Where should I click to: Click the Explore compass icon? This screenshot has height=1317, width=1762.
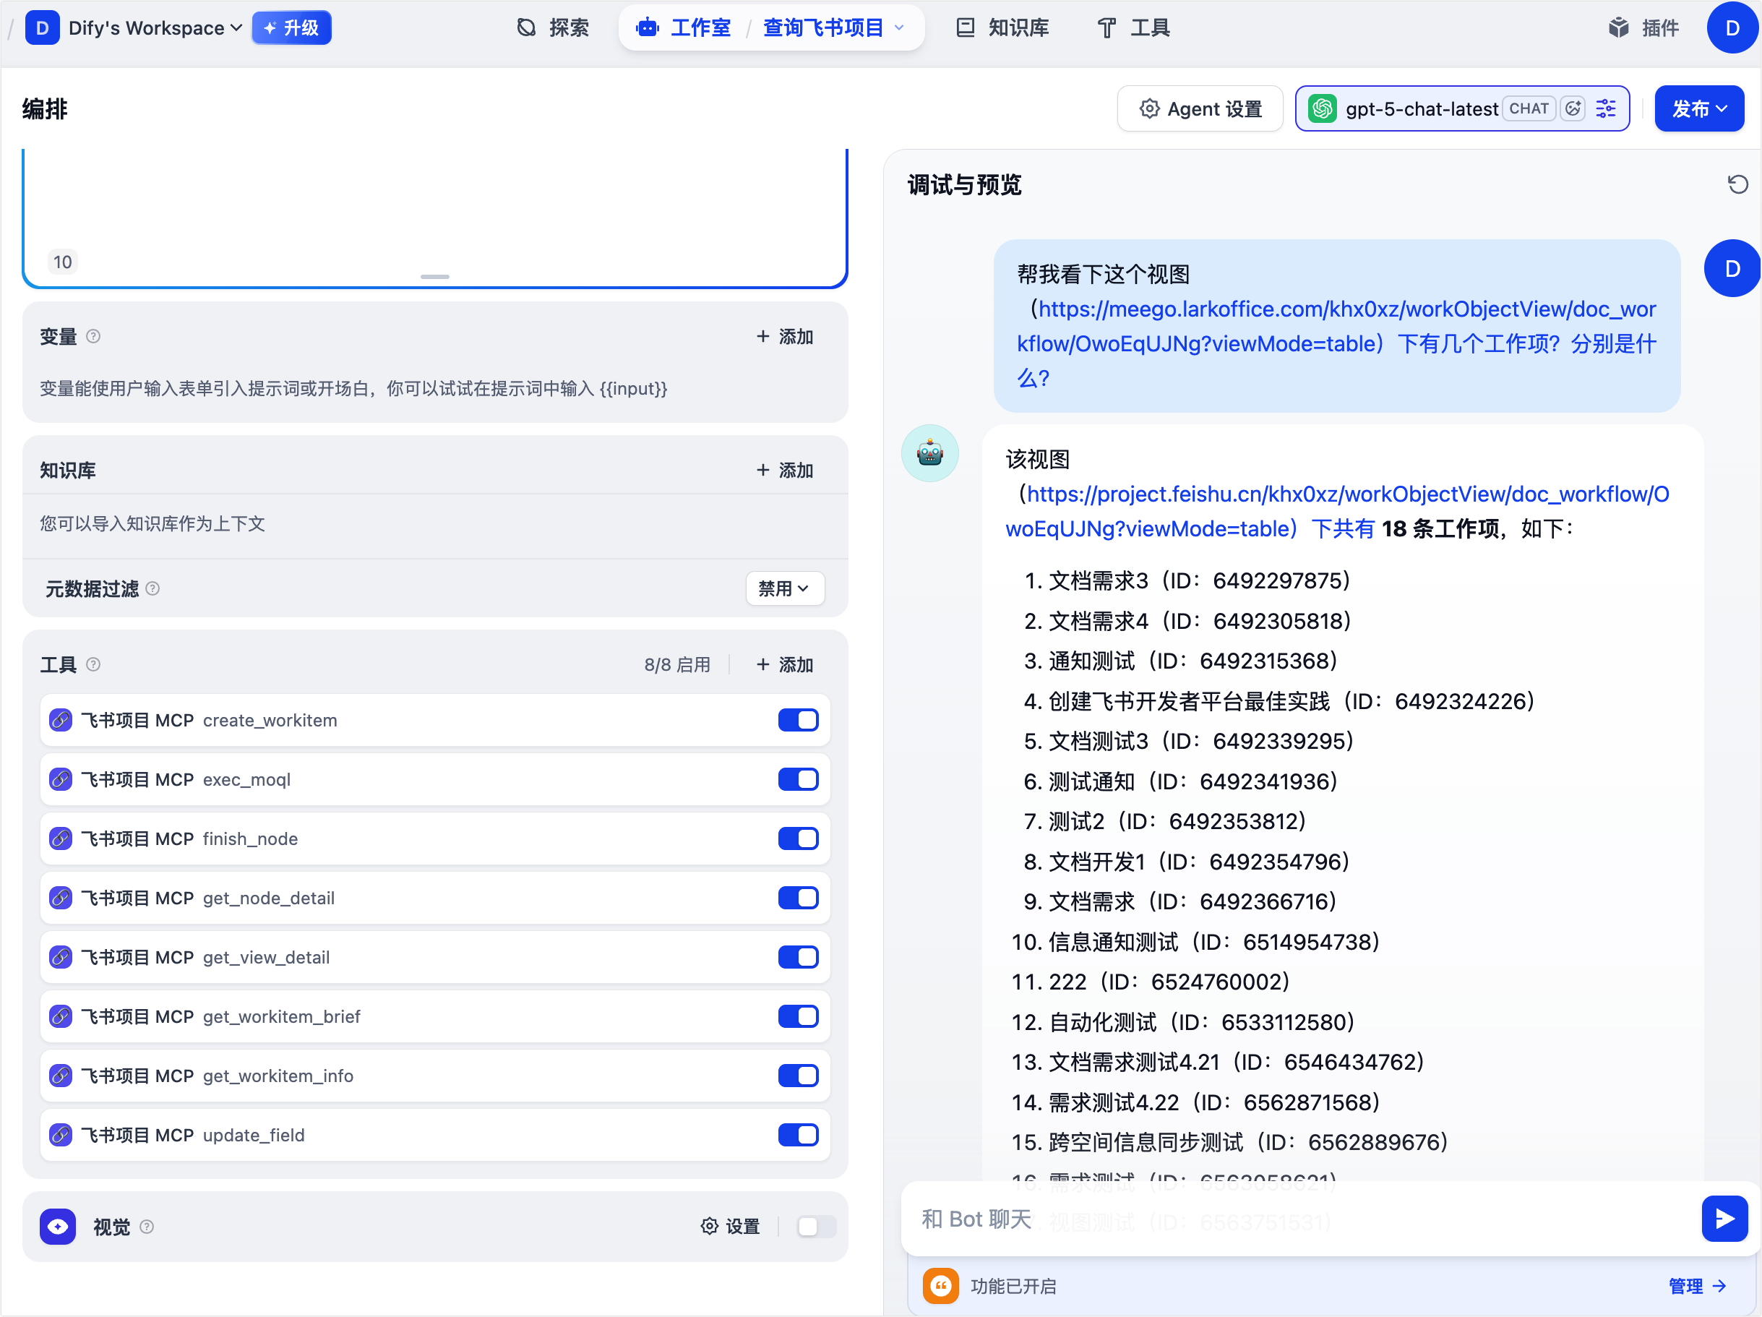(527, 28)
